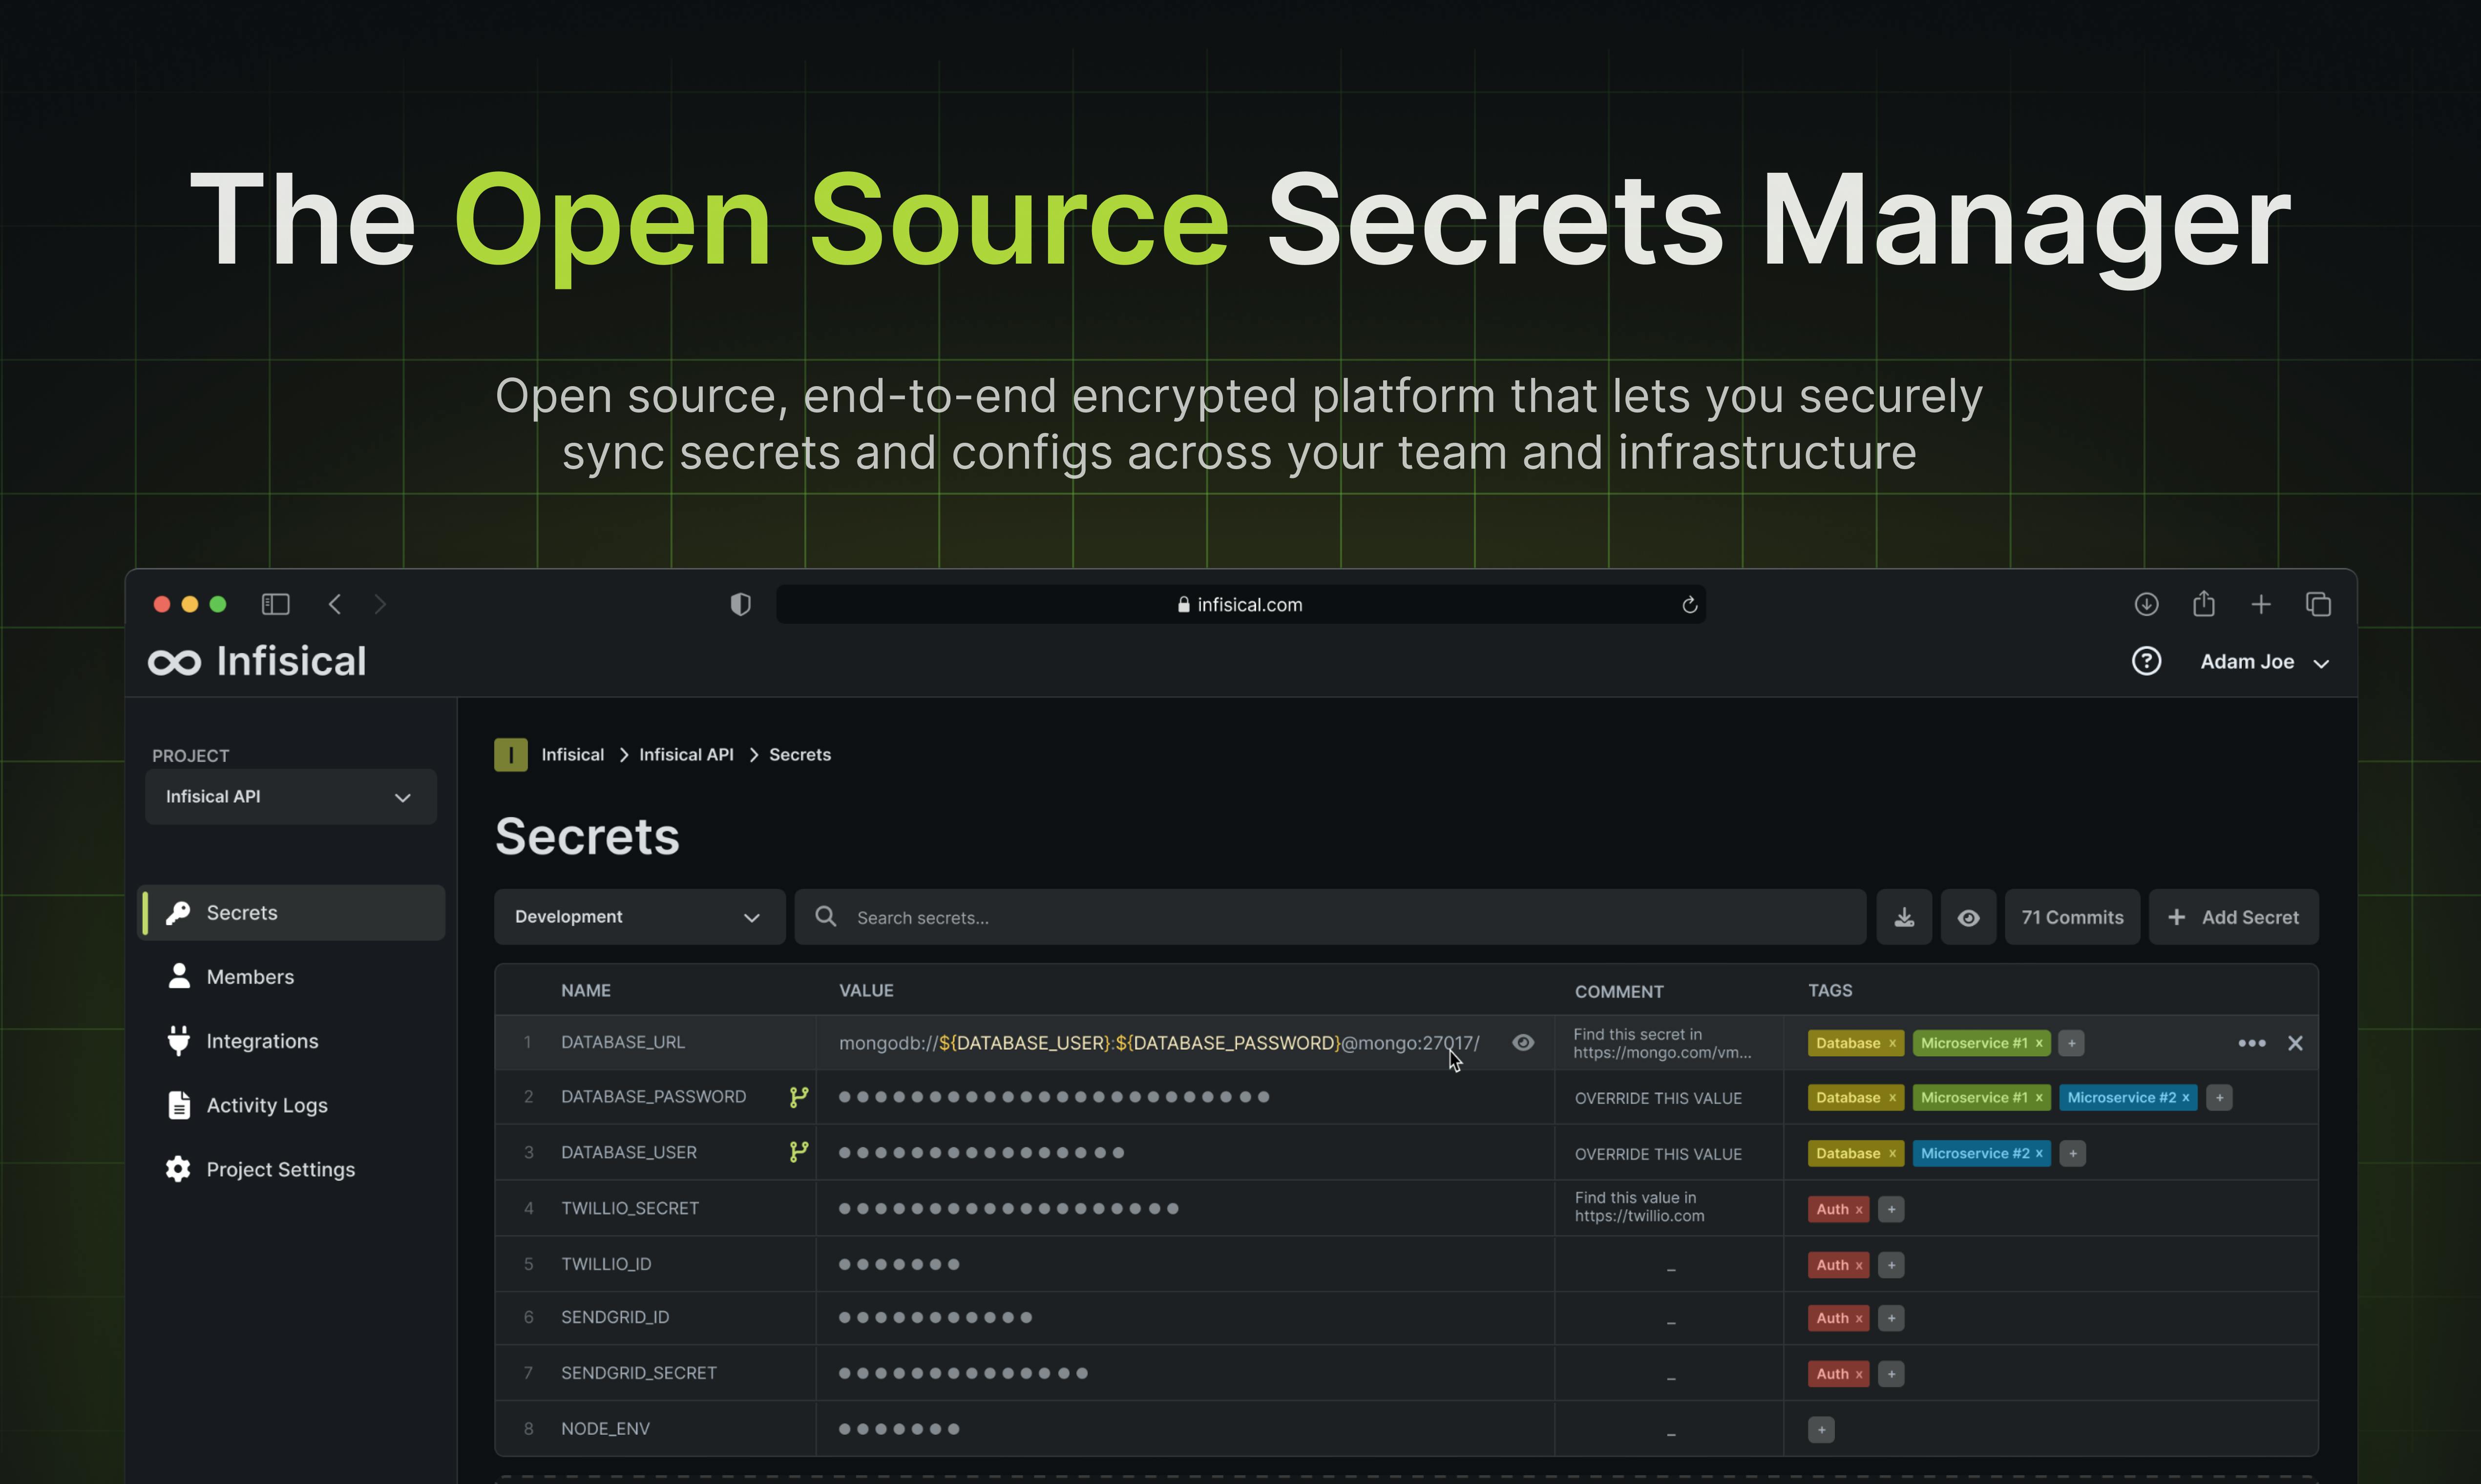This screenshot has width=2481, height=1484.
Task: Add a tag to TWILLIO_SECRET row
Action: pyautogui.click(x=1891, y=1209)
